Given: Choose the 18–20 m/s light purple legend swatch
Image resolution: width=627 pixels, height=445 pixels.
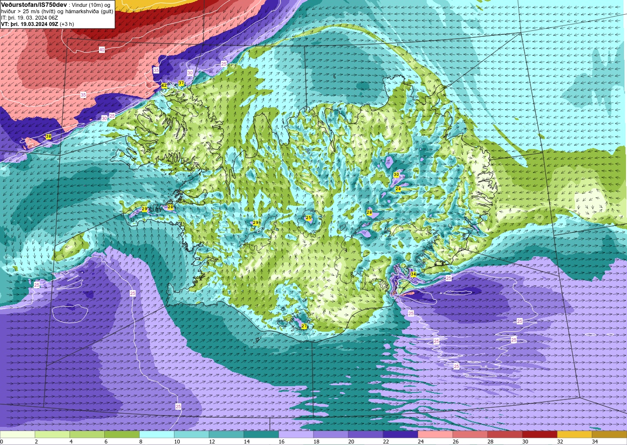Looking at the screenshot, I should click(x=331, y=434).
